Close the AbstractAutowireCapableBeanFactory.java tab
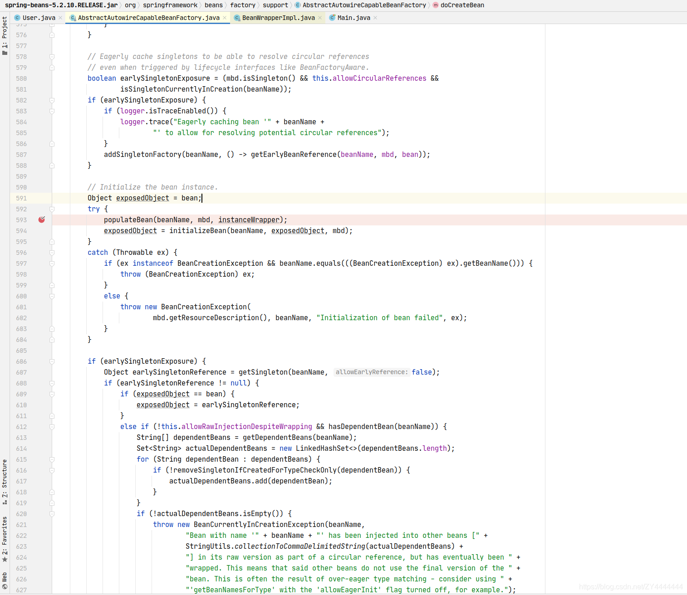This screenshot has width=687, height=595. pos(225,18)
